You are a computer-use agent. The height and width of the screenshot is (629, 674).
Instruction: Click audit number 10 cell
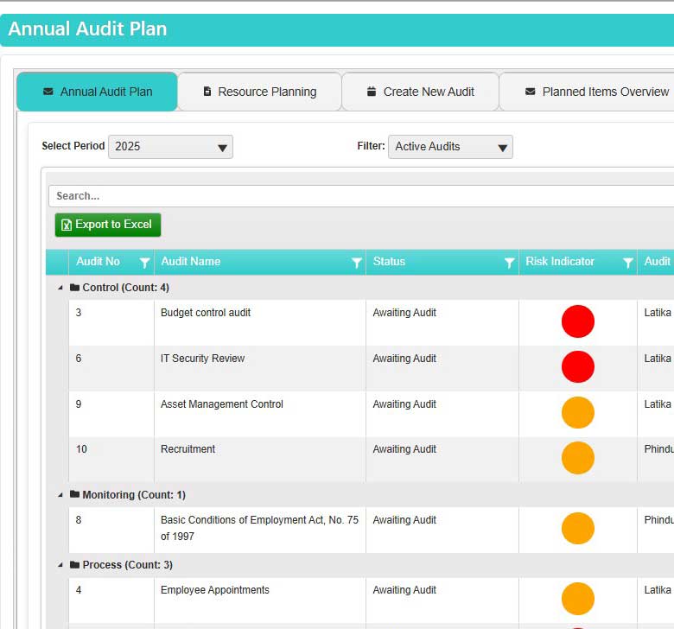111,460
